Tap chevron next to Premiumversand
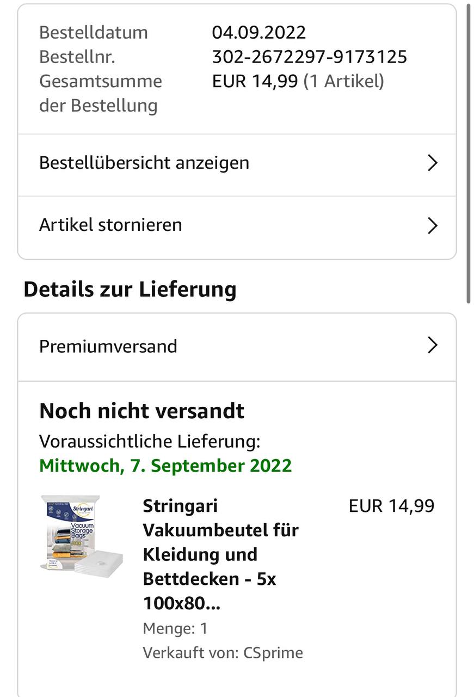 (x=433, y=345)
